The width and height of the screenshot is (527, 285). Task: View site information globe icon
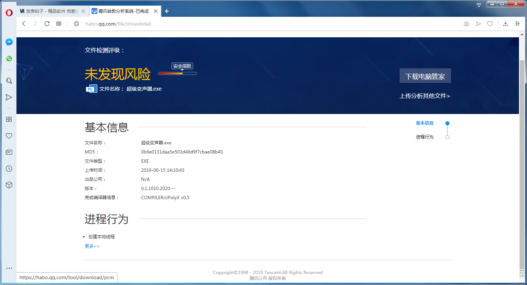tap(76, 24)
